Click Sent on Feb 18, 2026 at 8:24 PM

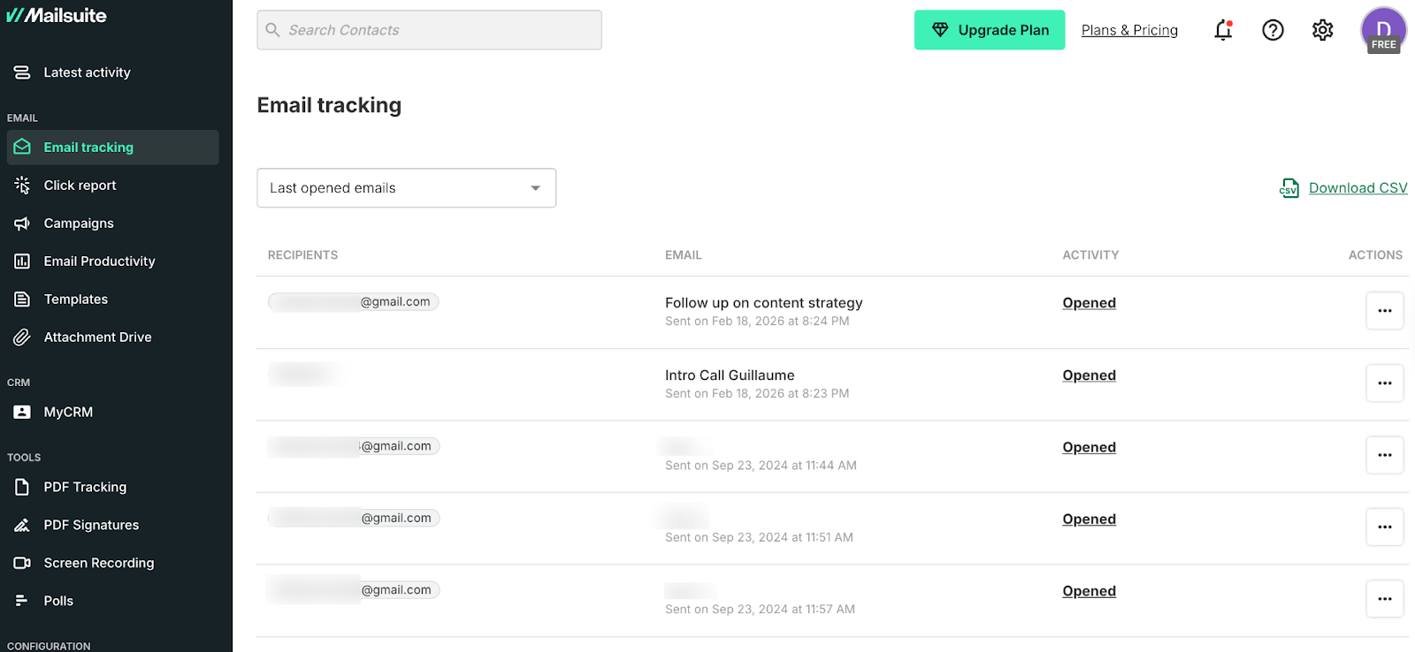757,322
